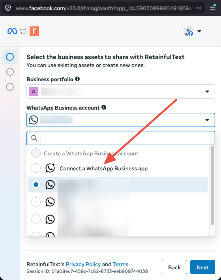Select Connect a WhatsApp Business app radio

tap(36, 168)
